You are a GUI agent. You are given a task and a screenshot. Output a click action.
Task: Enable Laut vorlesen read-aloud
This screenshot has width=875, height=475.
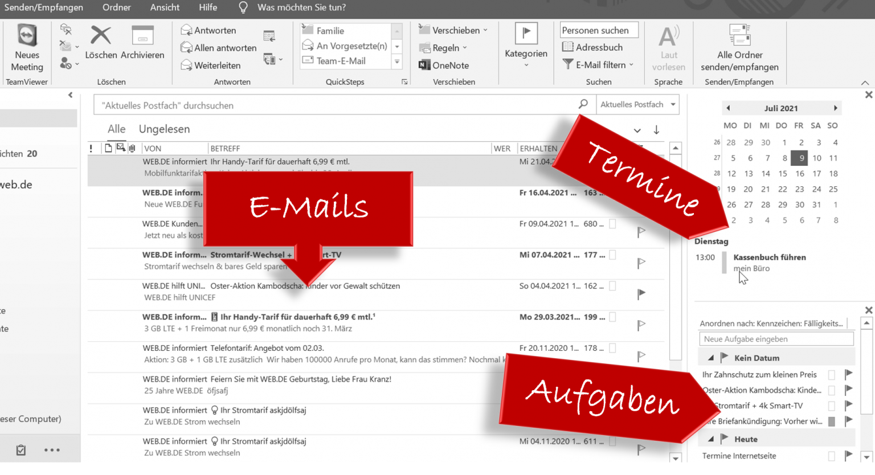click(x=668, y=47)
